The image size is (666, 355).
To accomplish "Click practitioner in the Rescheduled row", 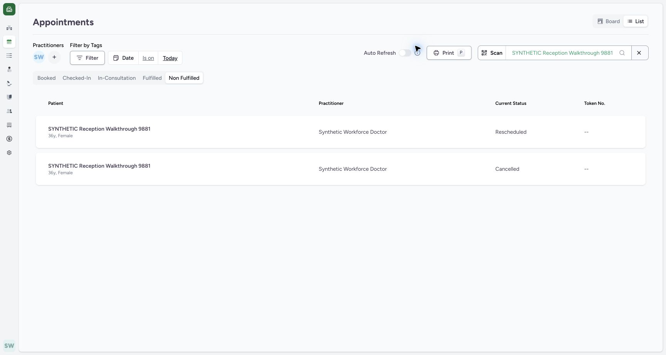I will pos(353,132).
